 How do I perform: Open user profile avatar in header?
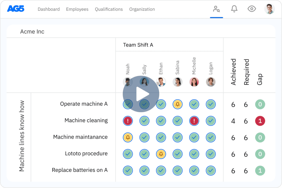pyautogui.click(x=269, y=9)
